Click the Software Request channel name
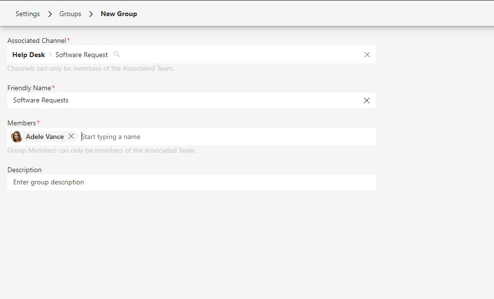494x299 pixels. click(81, 55)
